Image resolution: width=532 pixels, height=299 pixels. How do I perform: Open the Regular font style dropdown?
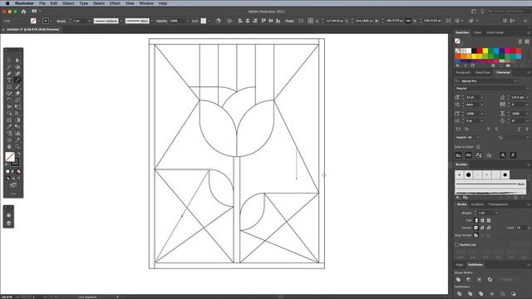[x=527, y=88]
